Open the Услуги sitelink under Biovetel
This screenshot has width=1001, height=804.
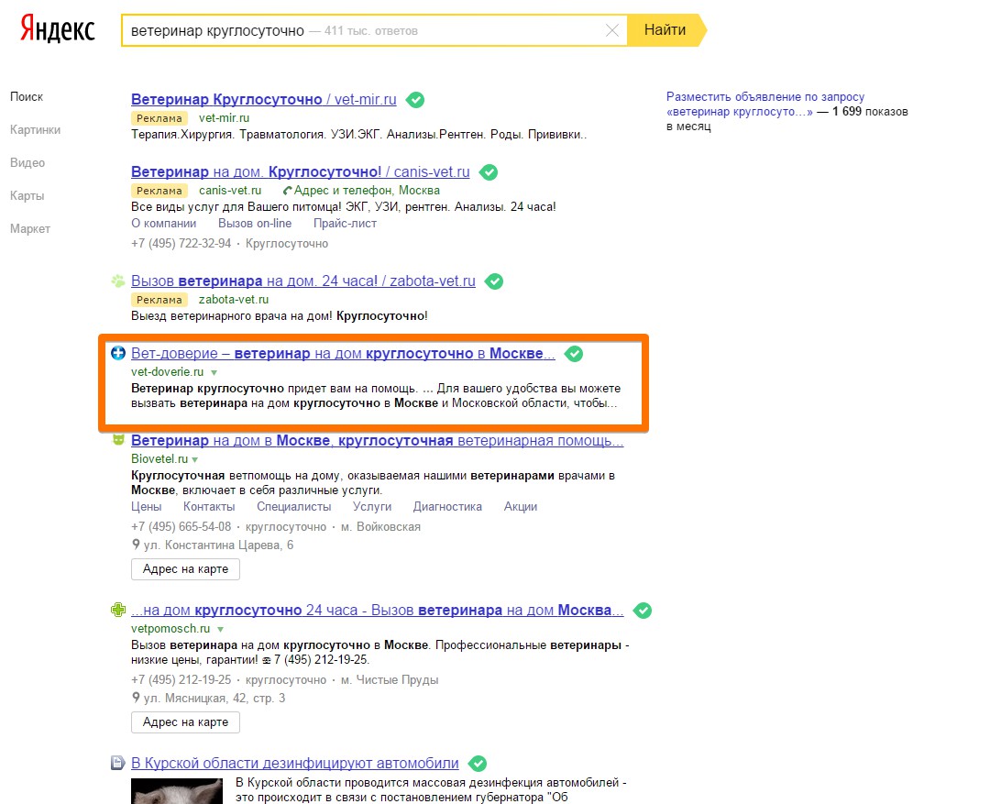(x=372, y=506)
